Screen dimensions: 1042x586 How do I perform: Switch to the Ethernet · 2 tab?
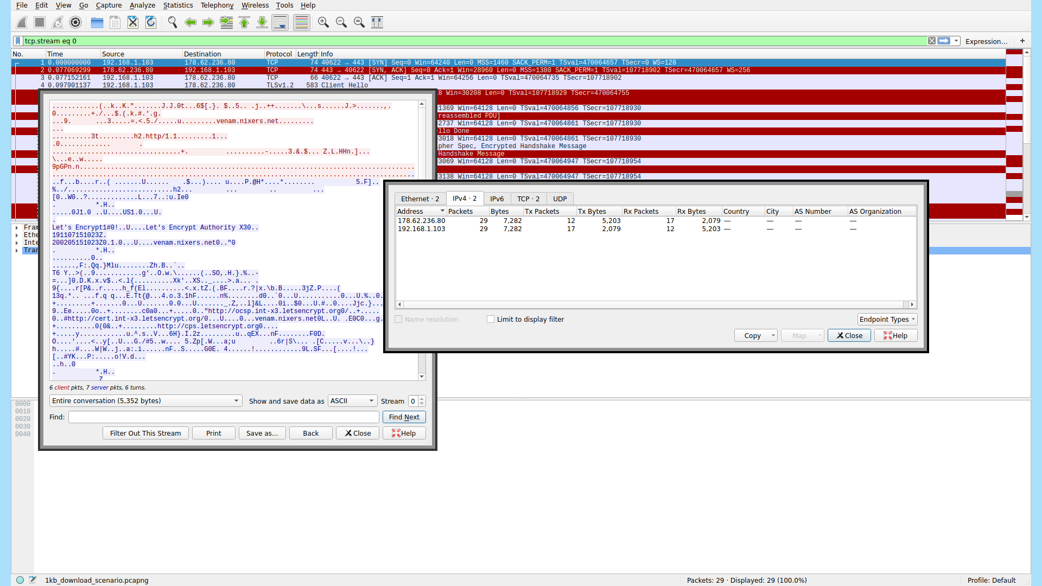pos(420,199)
